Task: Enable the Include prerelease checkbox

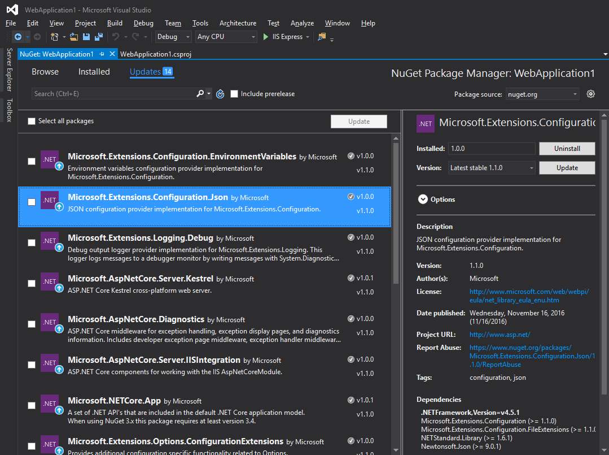Action: click(234, 94)
